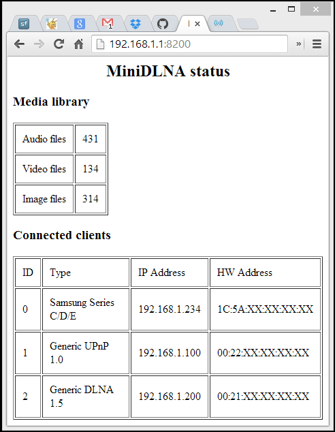Click the page icon in address bar
Viewport: 335px width, 432px height.
click(x=101, y=44)
